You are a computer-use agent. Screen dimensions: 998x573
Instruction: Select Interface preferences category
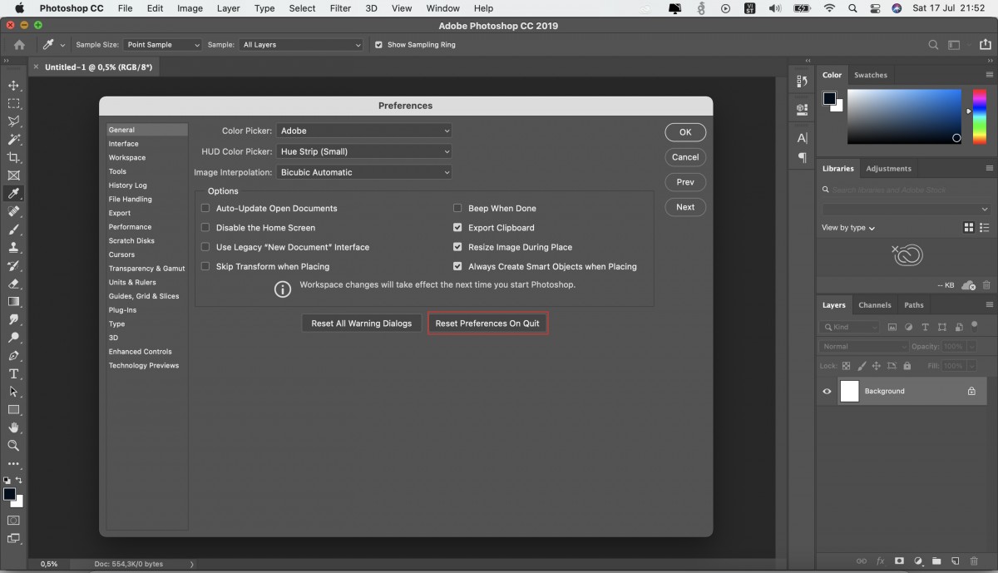(123, 144)
